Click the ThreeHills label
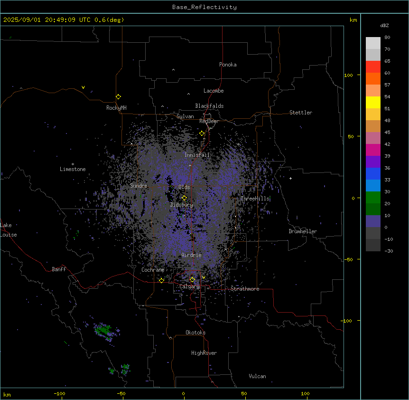Viewport: 409px width, 400px height. tap(255, 199)
